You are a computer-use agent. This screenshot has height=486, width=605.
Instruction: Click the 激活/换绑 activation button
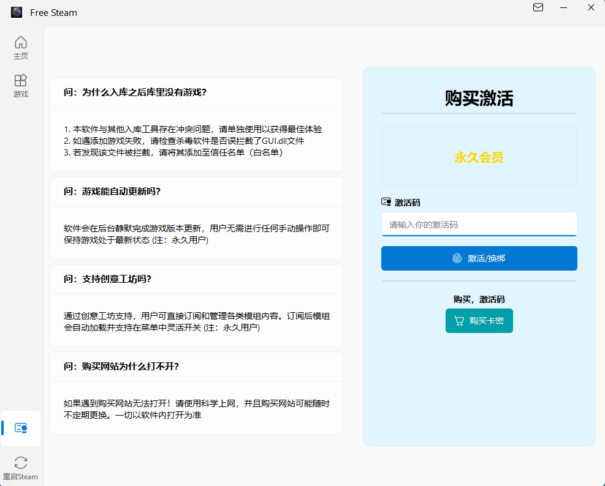pyautogui.click(x=479, y=258)
